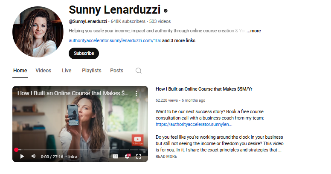This screenshot has width=331, height=174.
Task: Open video settings gear icon
Action: coord(127,156)
